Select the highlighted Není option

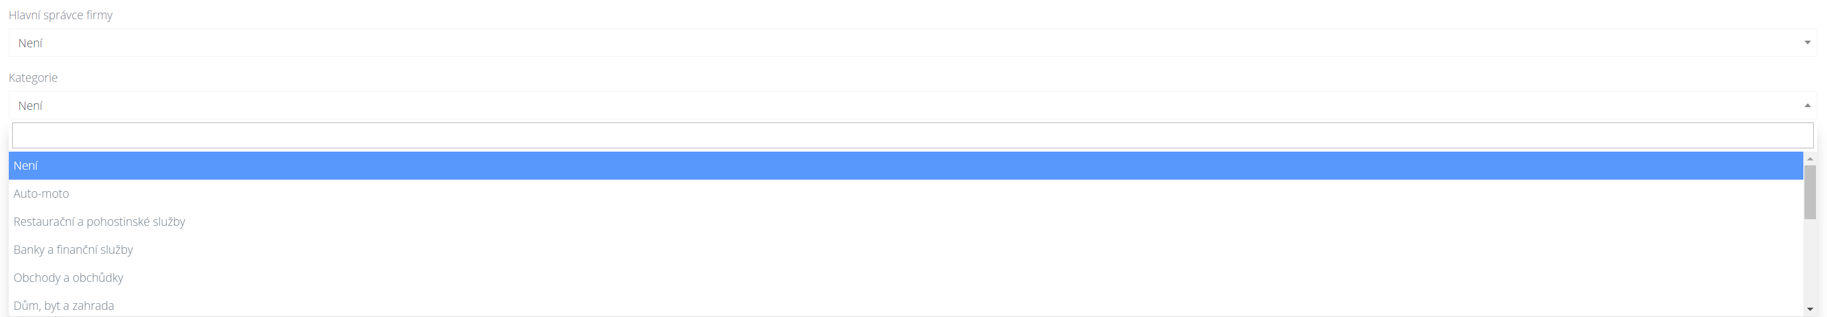click(25, 165)
